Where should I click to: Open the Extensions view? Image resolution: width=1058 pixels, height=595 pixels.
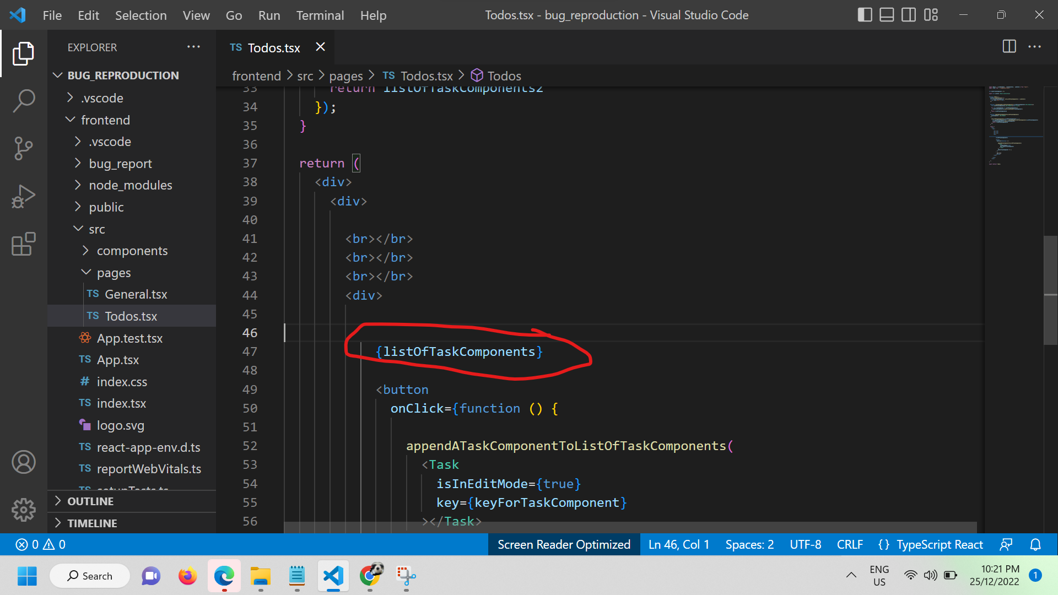coord(24,244)
